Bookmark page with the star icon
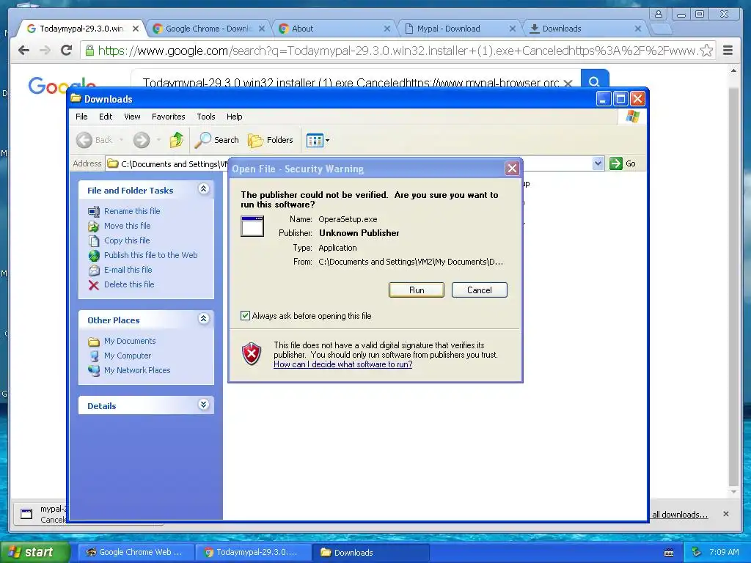Image resolution: width=751 pixels, height=563 pixels. [x=706, y=51]
